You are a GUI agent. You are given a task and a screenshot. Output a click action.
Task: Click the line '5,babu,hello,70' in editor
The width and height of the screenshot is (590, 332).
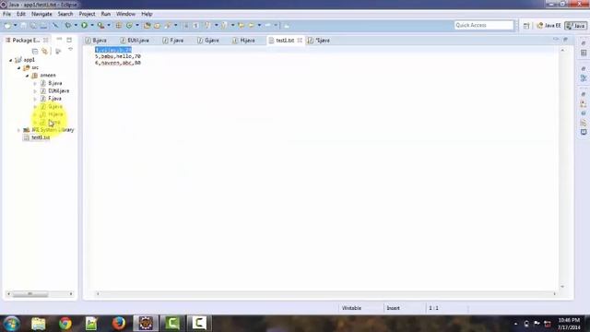click(118, 56)
